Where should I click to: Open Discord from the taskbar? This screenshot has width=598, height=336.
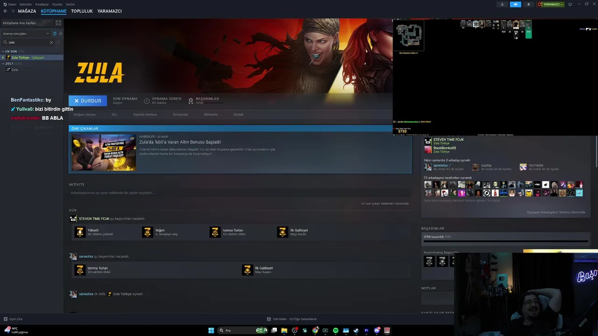[x=377, y=330]
